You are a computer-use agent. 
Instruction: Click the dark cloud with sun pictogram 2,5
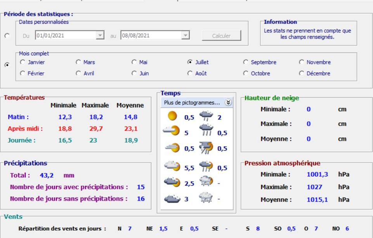(172, 182)
